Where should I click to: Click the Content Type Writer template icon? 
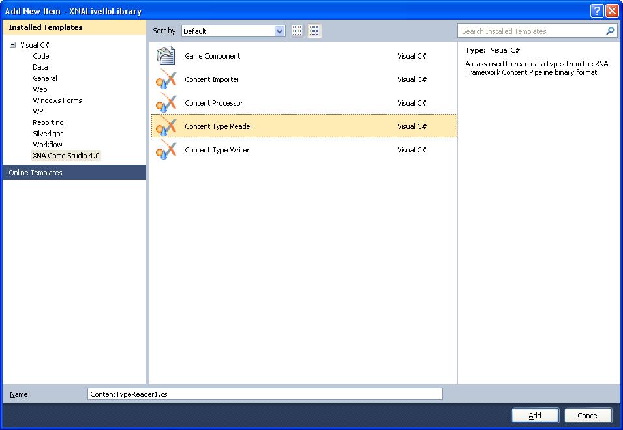(166, 149)
